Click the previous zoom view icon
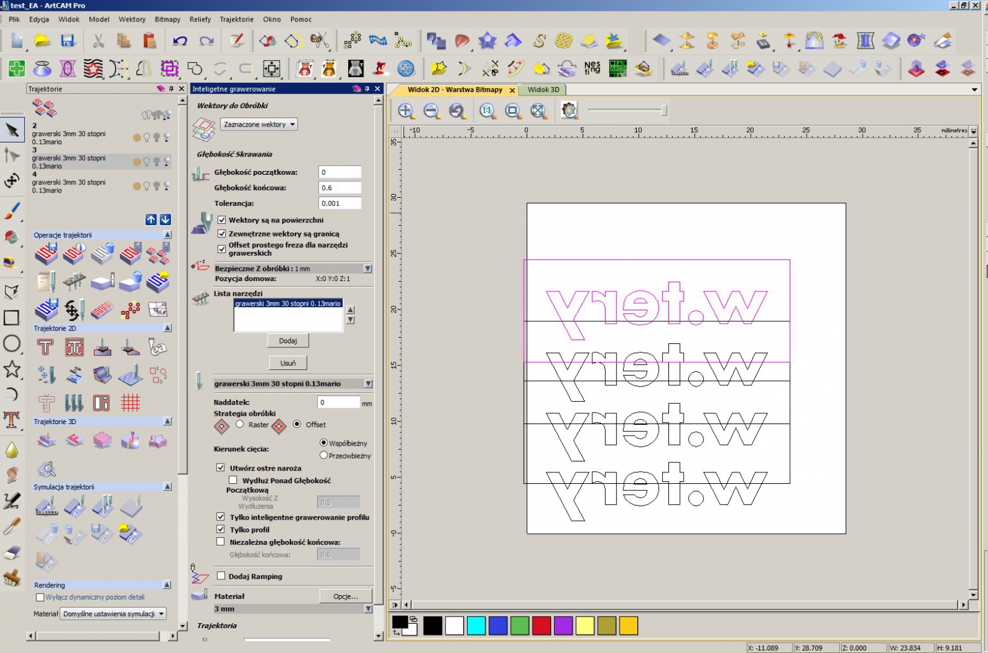 (457, 111)
